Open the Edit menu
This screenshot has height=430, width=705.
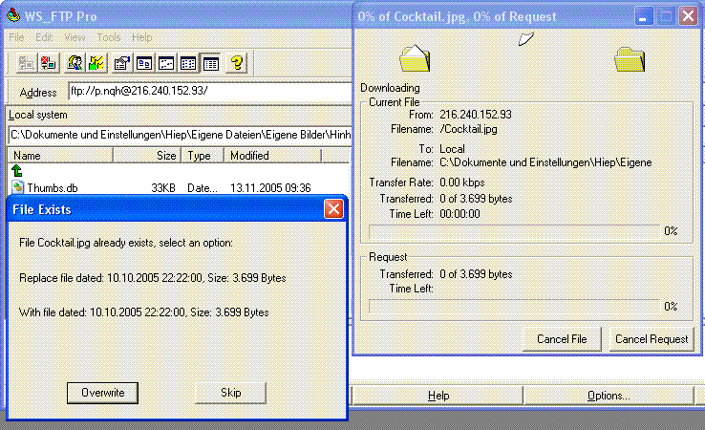(x=44, y=37)
